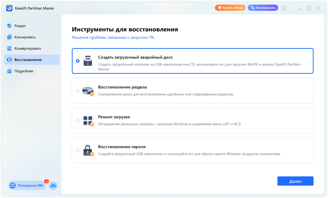328x198 pixels.
Task: Select the Создать загрузочный аварийный диск radio
Action: (x=78, y=61)
